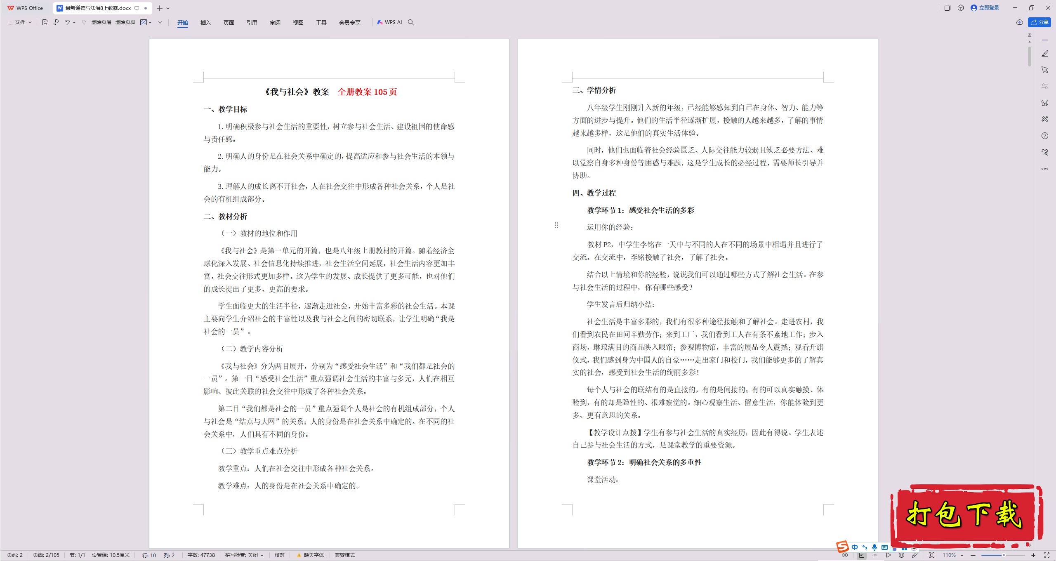Click the tools icon in right sidebar
Image resolution: width=1056 pixels, height=561 pixels.
1044,119
